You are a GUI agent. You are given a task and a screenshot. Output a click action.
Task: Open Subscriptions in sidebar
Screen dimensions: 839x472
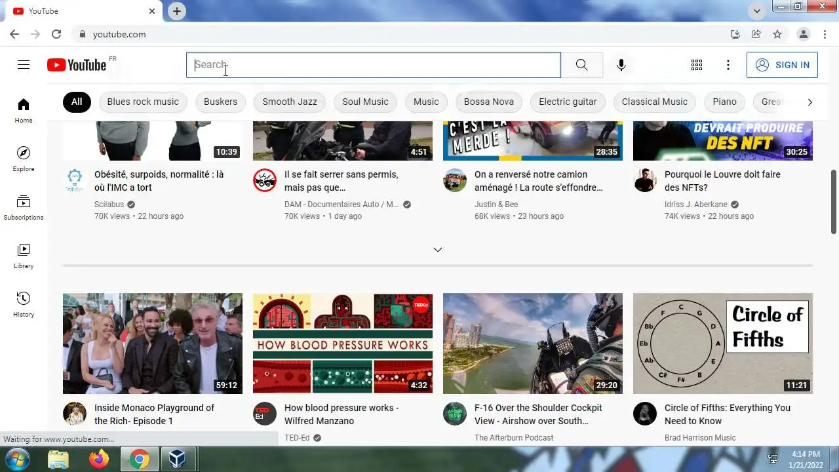point(24,208)
